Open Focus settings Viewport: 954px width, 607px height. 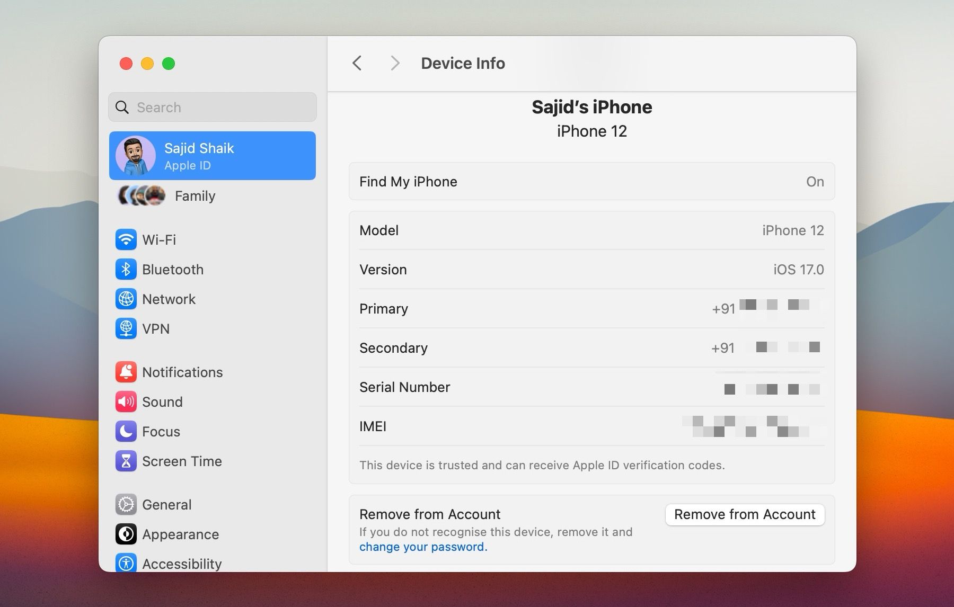[x=161, y=431]
